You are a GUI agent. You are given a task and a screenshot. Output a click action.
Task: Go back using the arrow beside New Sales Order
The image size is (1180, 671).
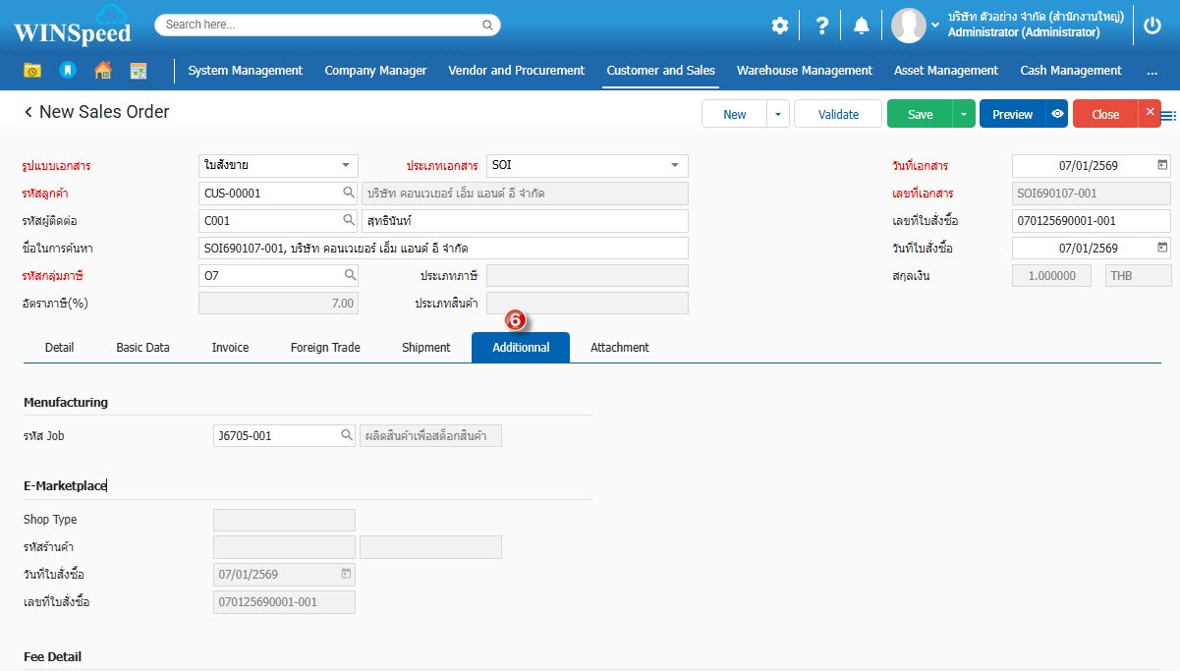28,113
